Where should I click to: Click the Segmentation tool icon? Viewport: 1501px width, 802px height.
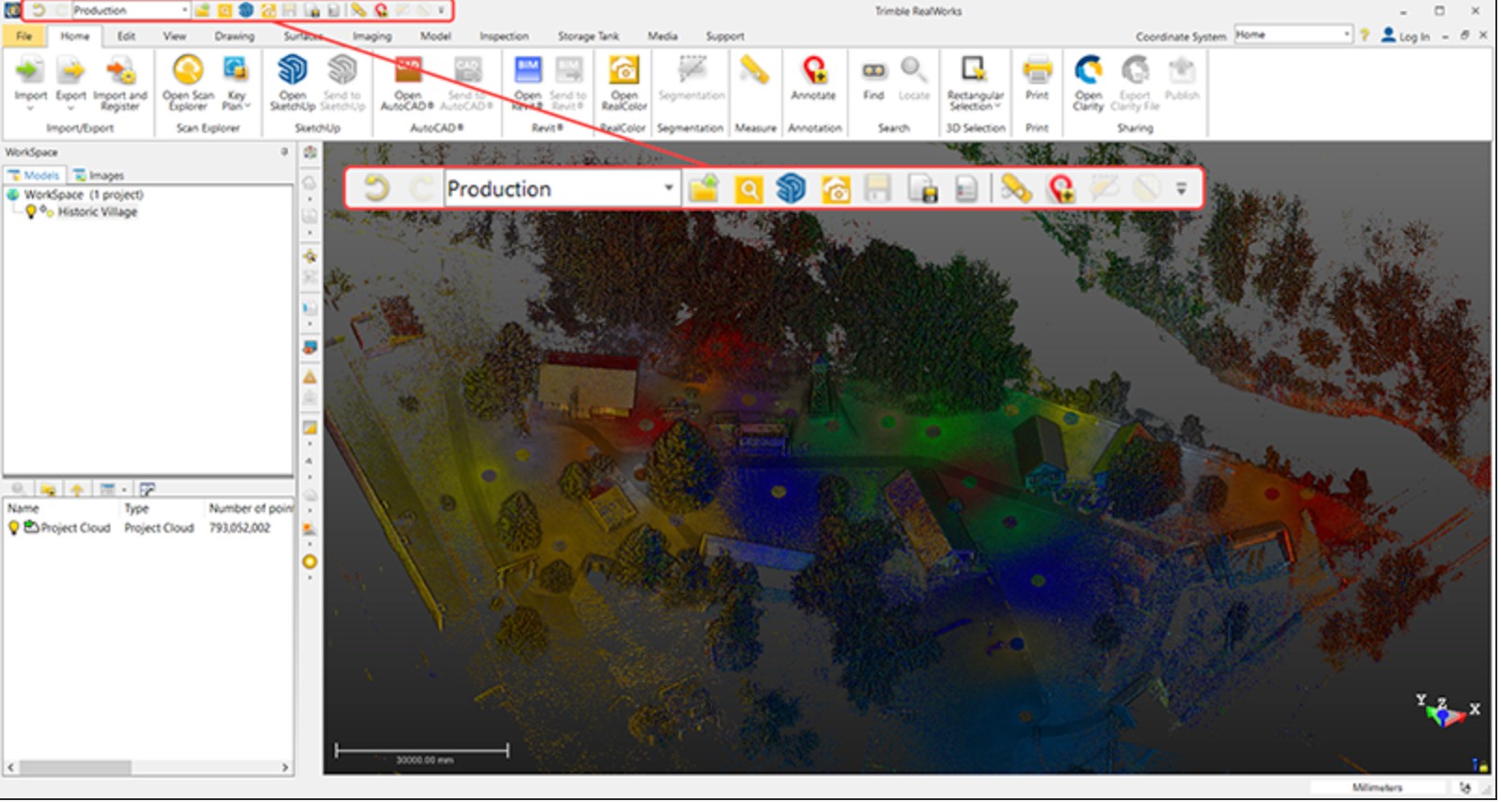tap(692, 71)
